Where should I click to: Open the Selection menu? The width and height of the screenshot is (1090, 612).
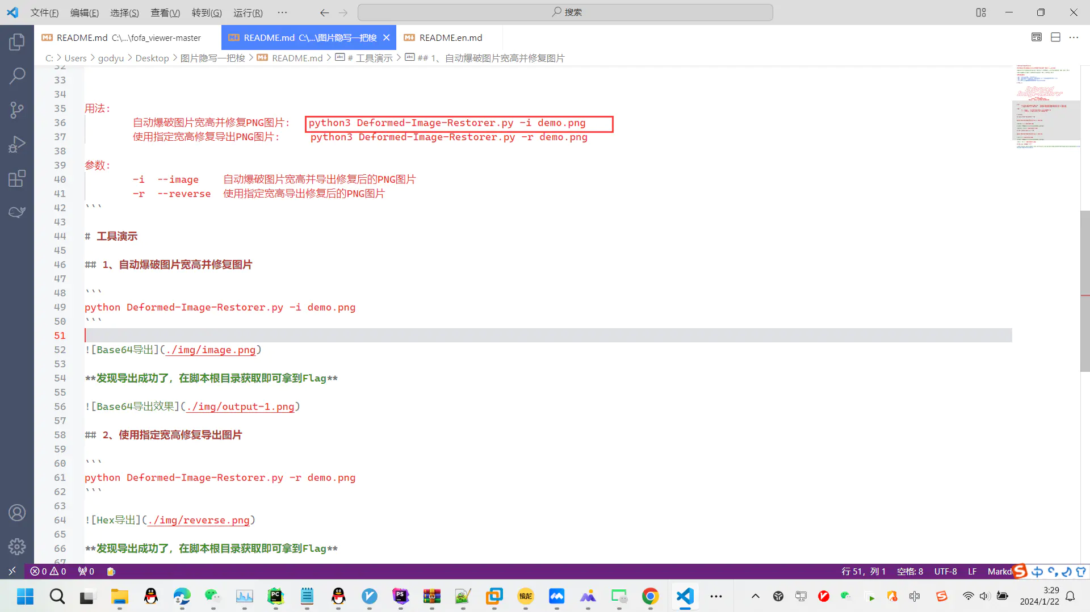[124, 12]
